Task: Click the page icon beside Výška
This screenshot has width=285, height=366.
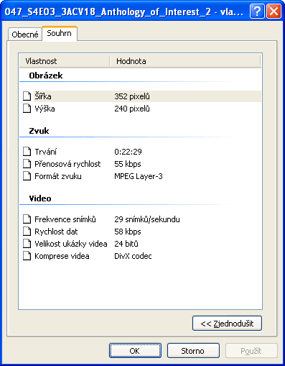Action: 27,109
